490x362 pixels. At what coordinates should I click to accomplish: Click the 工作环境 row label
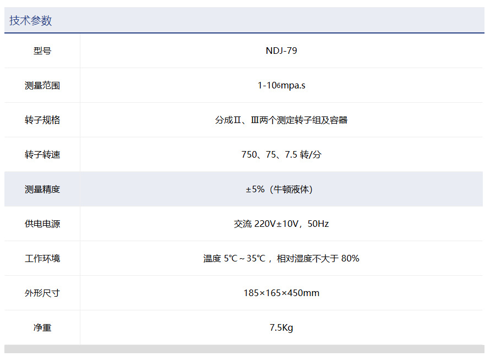click(x=42, y=259)
